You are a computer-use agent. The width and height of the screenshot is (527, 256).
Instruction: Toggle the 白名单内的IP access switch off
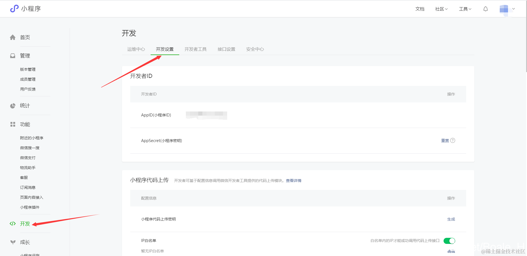pyautogui.click(x=449, y=241)
